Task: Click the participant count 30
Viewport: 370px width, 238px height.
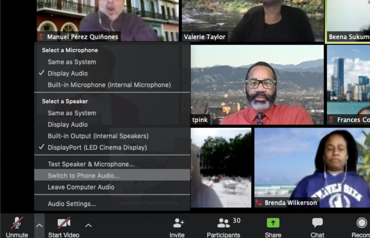Action: pyautogui.click(x=236, y=220)
